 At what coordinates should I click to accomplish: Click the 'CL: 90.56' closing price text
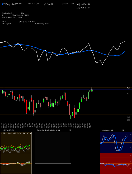[49, 5]
